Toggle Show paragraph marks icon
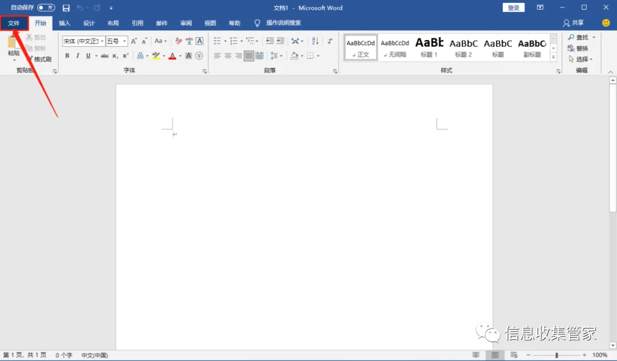 [x=330, y=41]
